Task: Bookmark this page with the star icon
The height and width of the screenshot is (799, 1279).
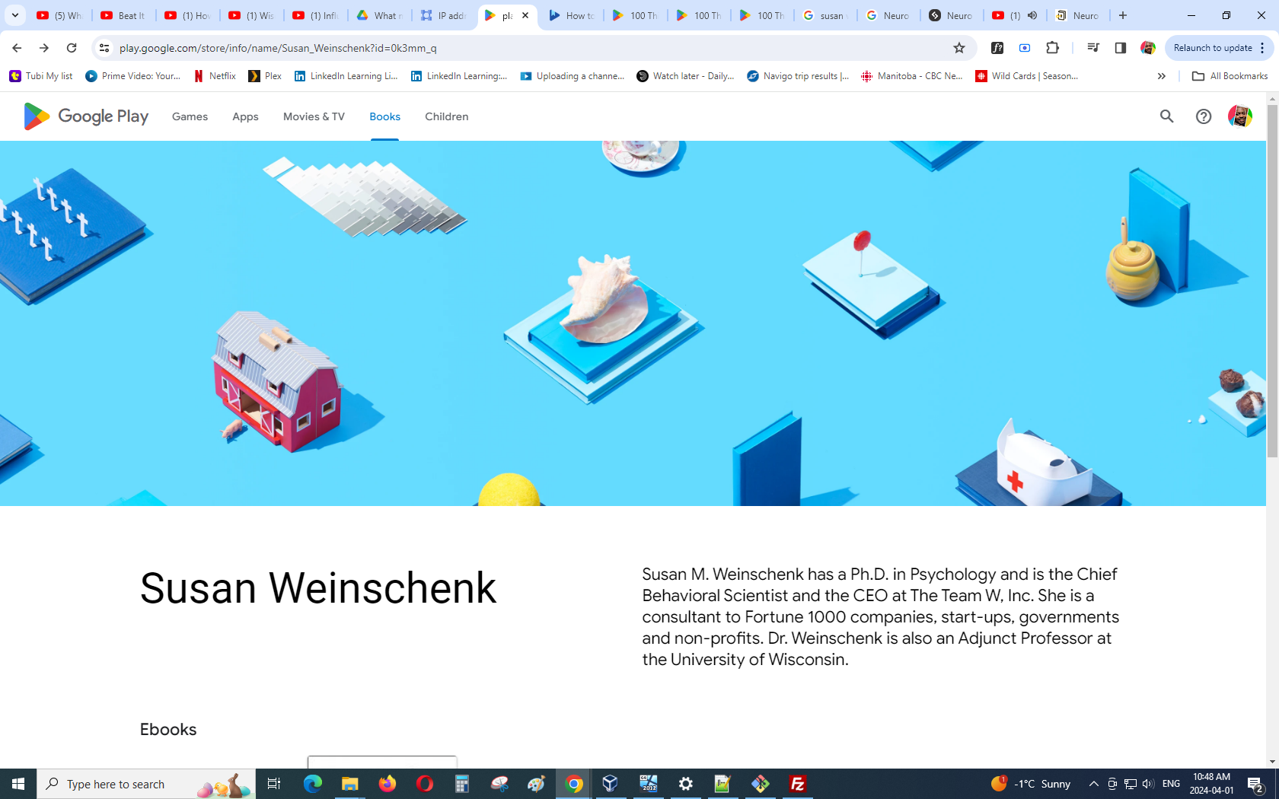Action: pyautogui.click(x=958, y=48)
